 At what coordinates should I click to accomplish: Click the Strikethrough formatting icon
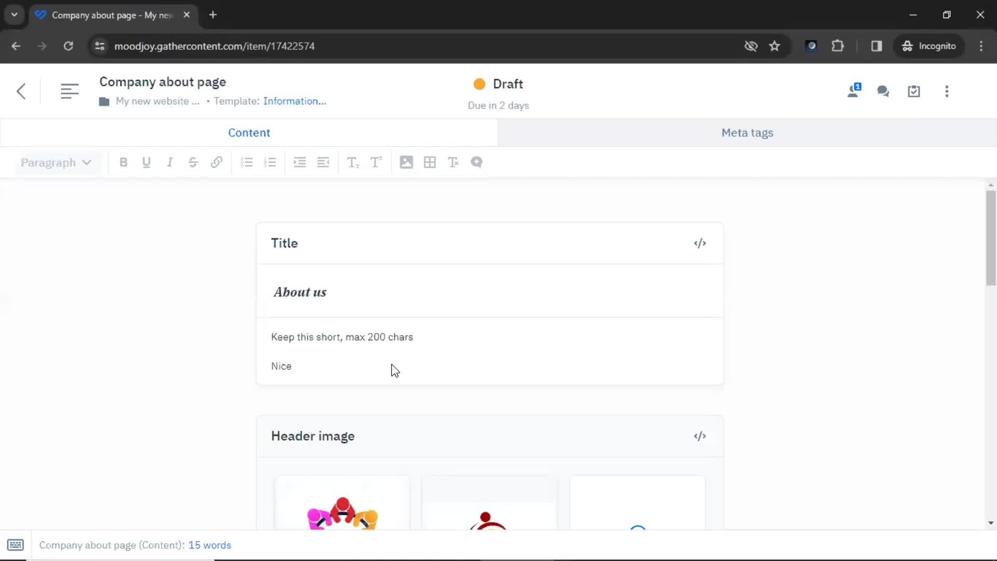click(x=193, y=163)
